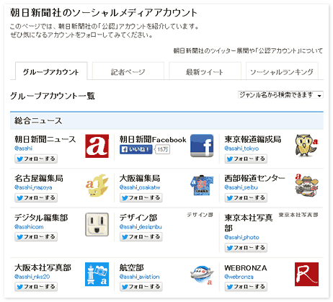Click the airplane mascot avatar for 航空部
Screen dimensions: 333x302
pyautogui.click(x=202, y=275)
